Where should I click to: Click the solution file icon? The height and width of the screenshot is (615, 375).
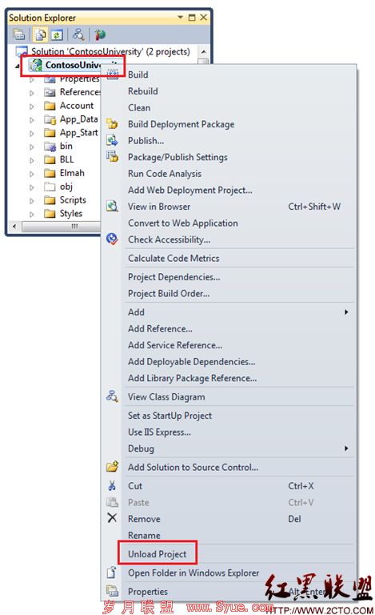(22, 51)
